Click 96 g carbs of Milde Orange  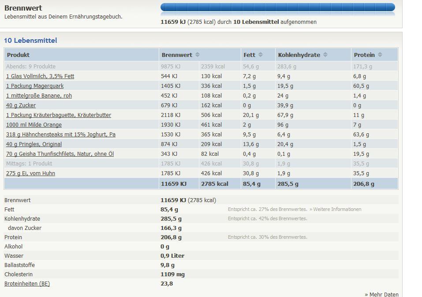coord(283,125)
